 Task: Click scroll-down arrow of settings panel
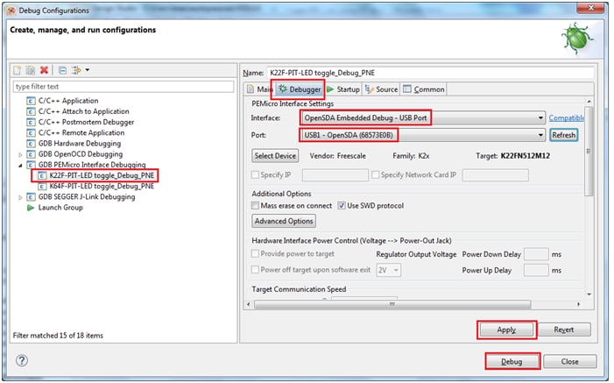pyautogui.click(x=589, y=294)
